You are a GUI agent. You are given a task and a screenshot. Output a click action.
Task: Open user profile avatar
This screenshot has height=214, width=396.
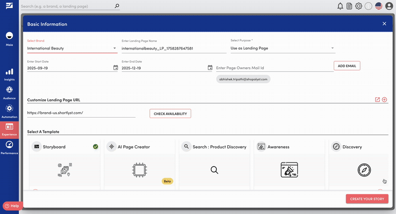[x=389, y=6]
